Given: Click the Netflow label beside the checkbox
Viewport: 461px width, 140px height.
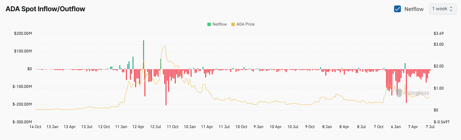Looking at the screenshot, I should (x=414, y=9).
